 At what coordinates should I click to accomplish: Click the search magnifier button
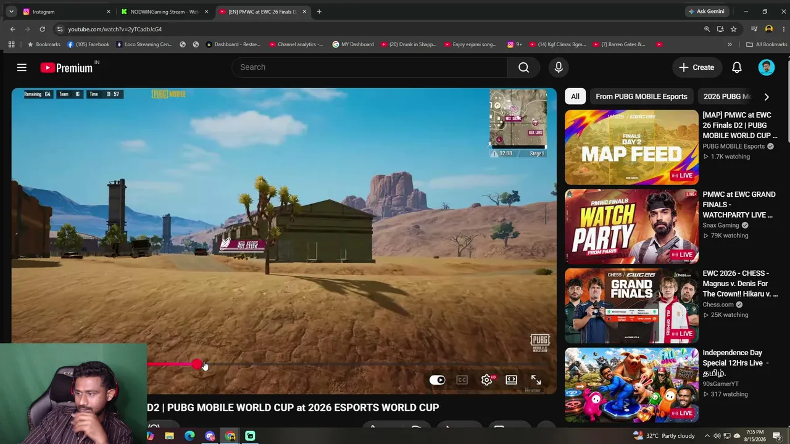pyautogui.click(x=523, y=67)
